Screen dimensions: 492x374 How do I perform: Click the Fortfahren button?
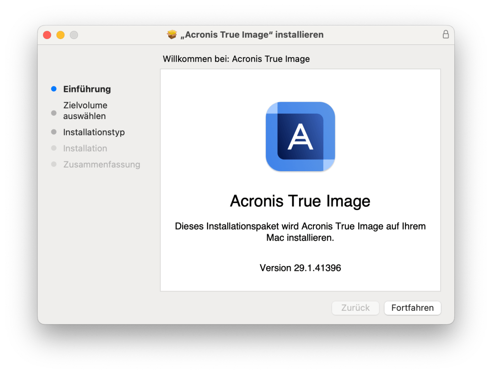tap(412, 308)
